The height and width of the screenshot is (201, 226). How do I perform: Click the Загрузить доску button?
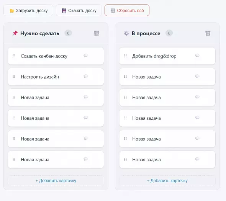tap(28, 10)
